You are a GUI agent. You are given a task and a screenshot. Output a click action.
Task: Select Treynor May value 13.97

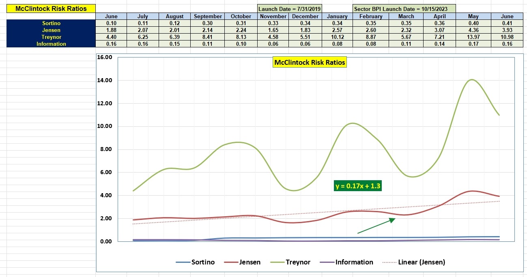pyautogui.click(x=473, y=37)
